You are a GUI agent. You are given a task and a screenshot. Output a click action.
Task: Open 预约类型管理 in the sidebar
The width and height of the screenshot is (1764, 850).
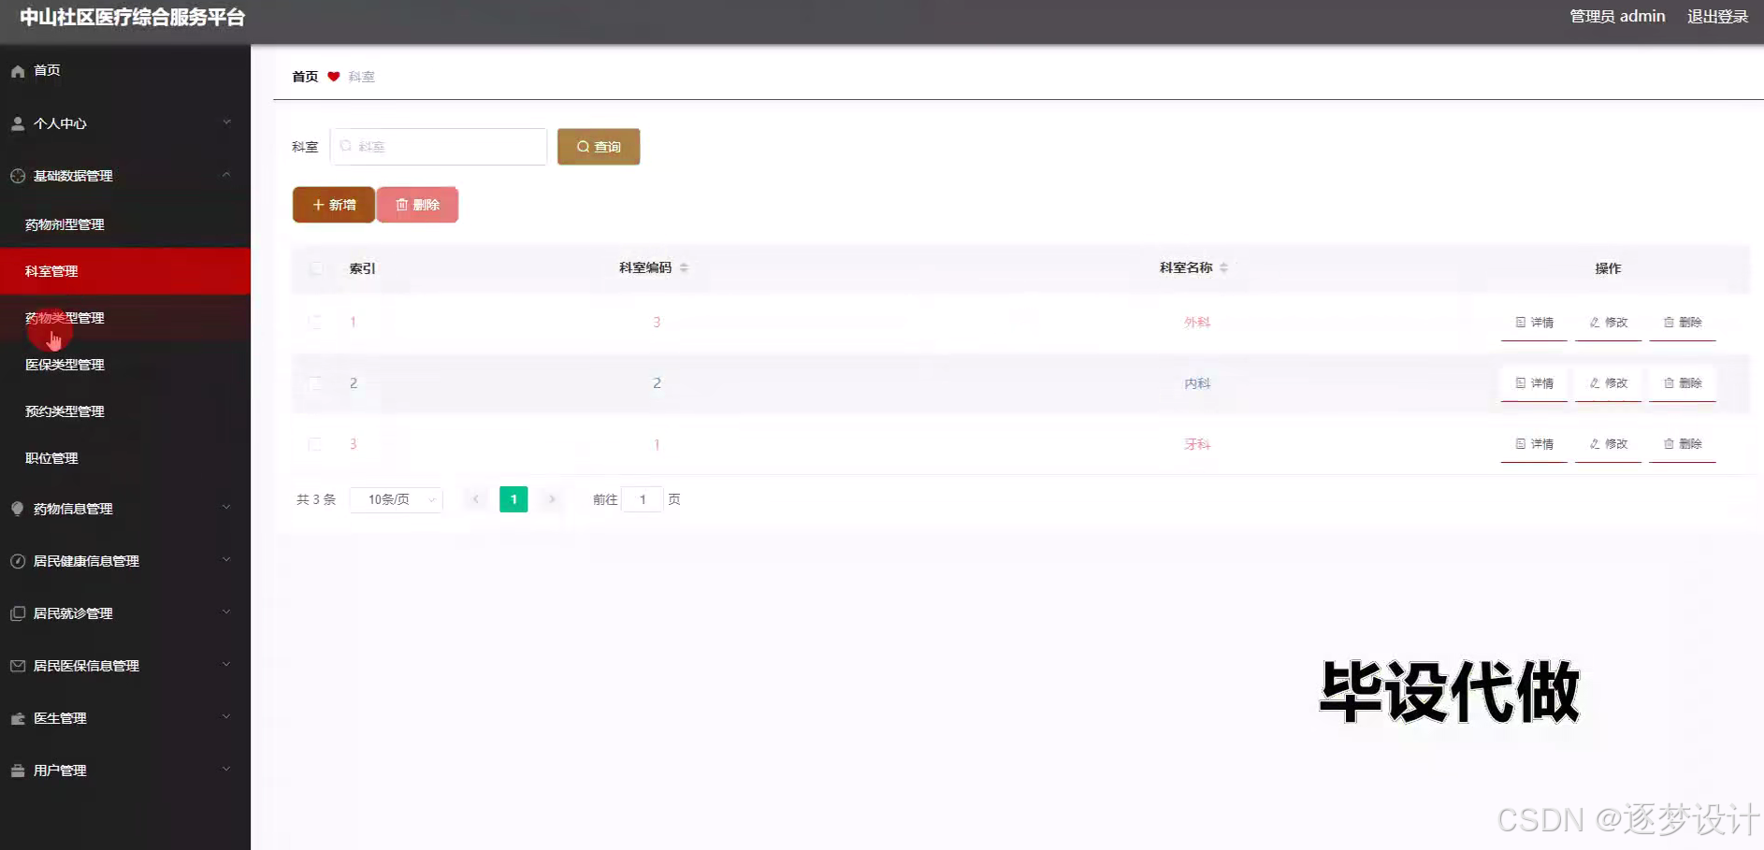coord(125,411)
